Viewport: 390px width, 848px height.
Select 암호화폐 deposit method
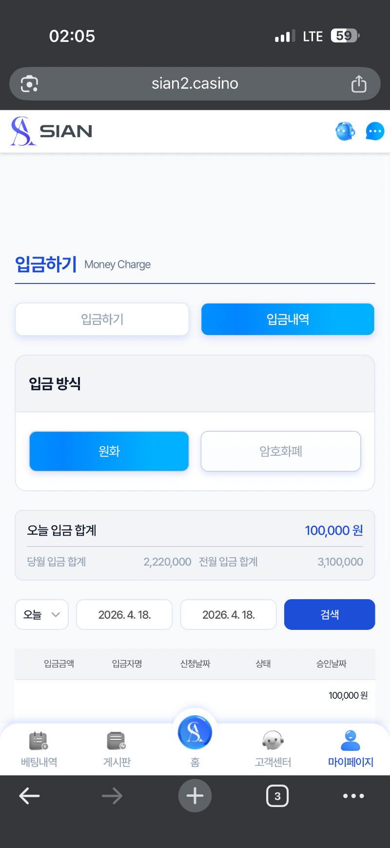(x=281, y=451)
